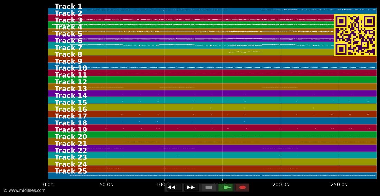Select the Track 7 label
Screen dimensions: 380x196
(x=68, y=48)
